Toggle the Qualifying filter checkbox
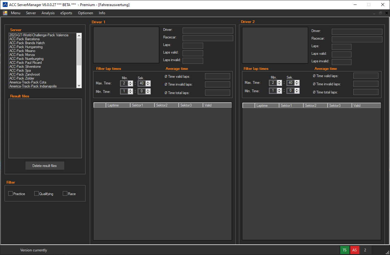Image resolution: width=390 pixels, height=255 pixels. click(37, 194)
